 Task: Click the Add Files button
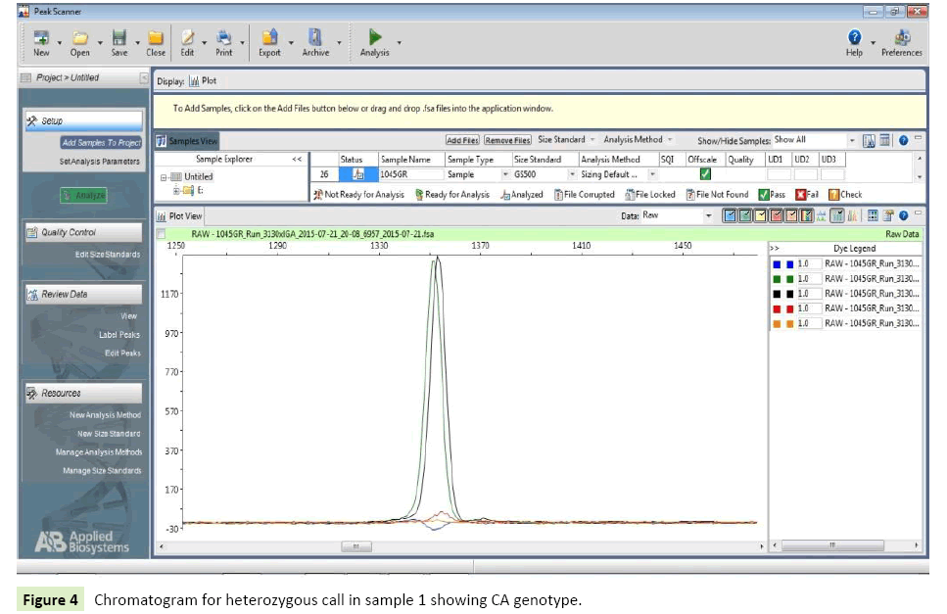tap(462, 141)
